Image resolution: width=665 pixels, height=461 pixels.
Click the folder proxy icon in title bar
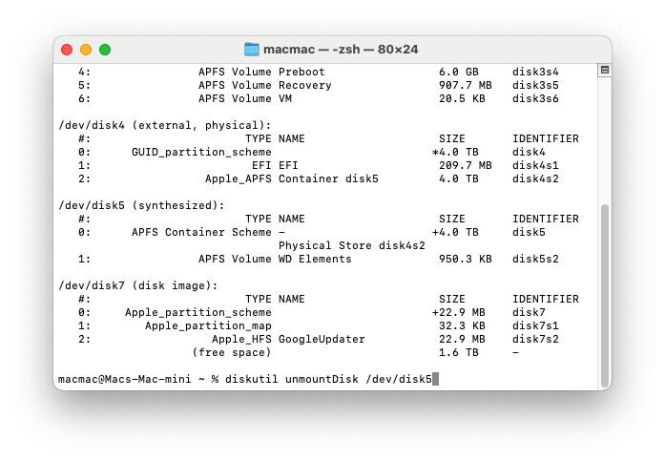pyautogui.click(x=252, y=50)
